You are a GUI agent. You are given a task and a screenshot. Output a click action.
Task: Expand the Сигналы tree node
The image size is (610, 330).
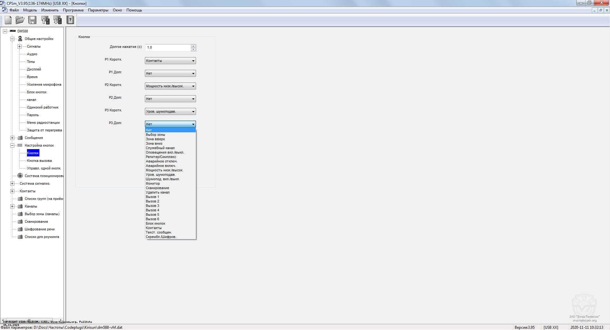[x=20, y=46]
